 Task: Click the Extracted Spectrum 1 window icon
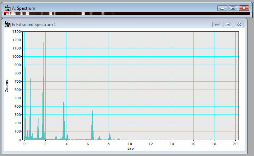[8, 24]
